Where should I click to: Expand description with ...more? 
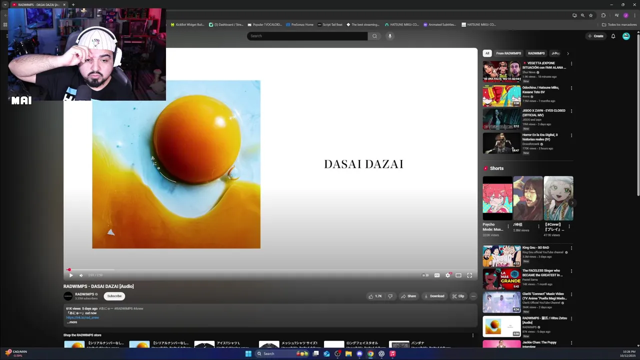tap(72, 322)
